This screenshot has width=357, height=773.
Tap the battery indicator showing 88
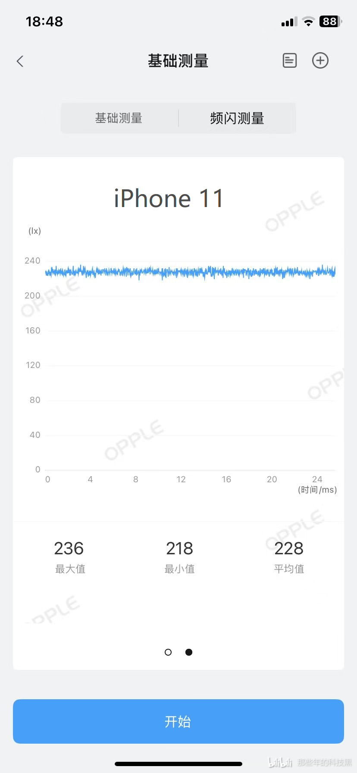(x=331, y=22)
